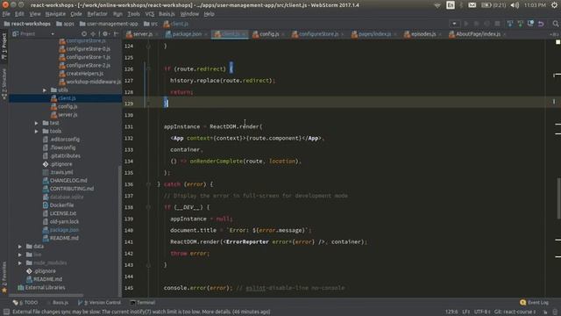Screen dimensions: 561x316
Task: Toggle tool window bars icon in status bar
Action: [x=6, y=312]
